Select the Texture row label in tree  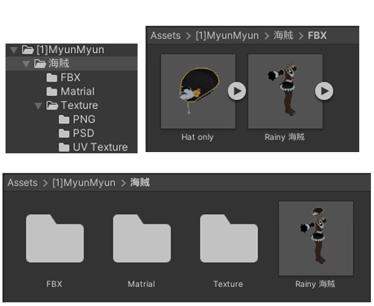(x=79, y=105)
